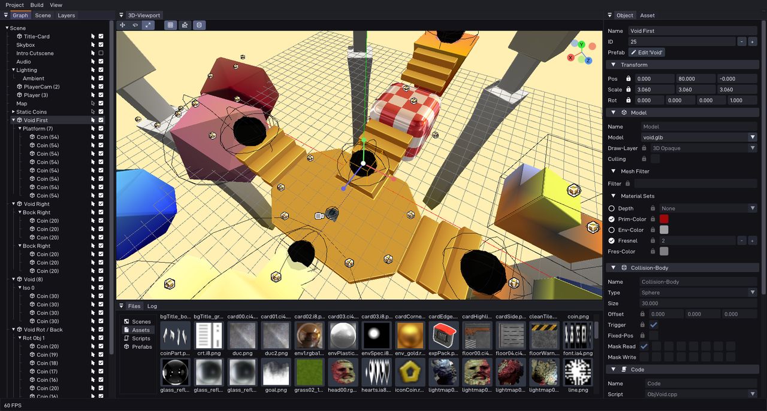This screenshot has width=767, height=411.
Task: Toggle the viewport grid icon
Action: [170, 25]
